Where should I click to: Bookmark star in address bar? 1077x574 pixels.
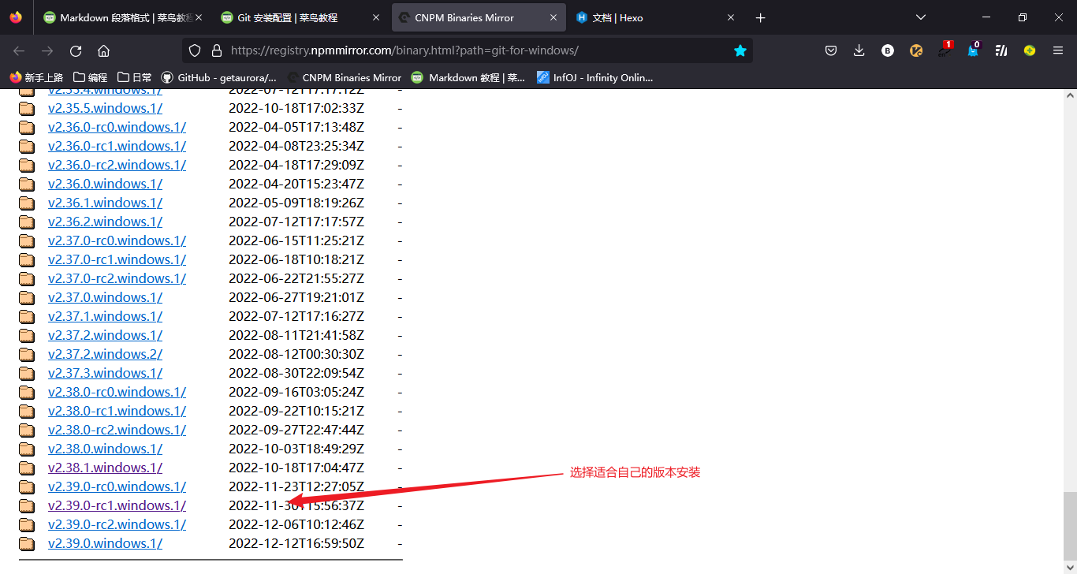point(740,50)
